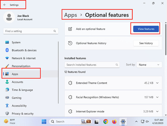The image size is (167, 126).
Task: Go back using the Settings back arrow
Action: [5, 5]
